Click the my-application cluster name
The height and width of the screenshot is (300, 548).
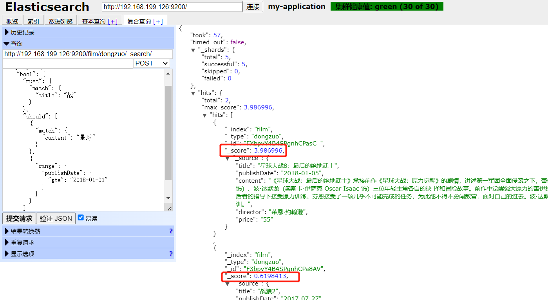point(297,7)
